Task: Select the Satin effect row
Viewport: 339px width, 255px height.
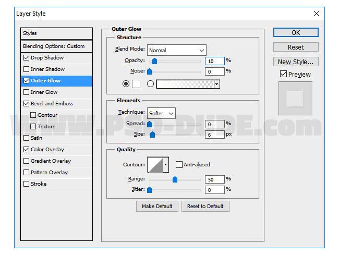Action: pyautogui.click(x=57, y=138)
